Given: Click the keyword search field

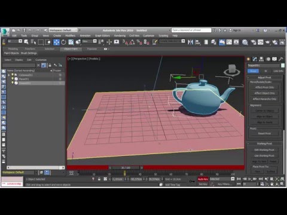Looking at the screenshot, I should (x=191, y=30).
